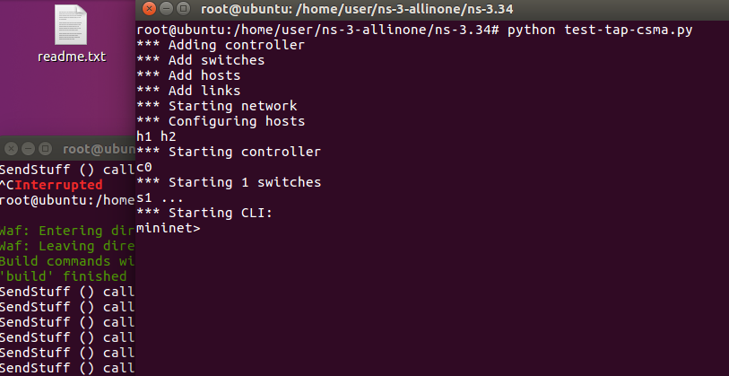Click the red Interrupted text
This screenshot has height=376, width=729.
pos(58,185)
